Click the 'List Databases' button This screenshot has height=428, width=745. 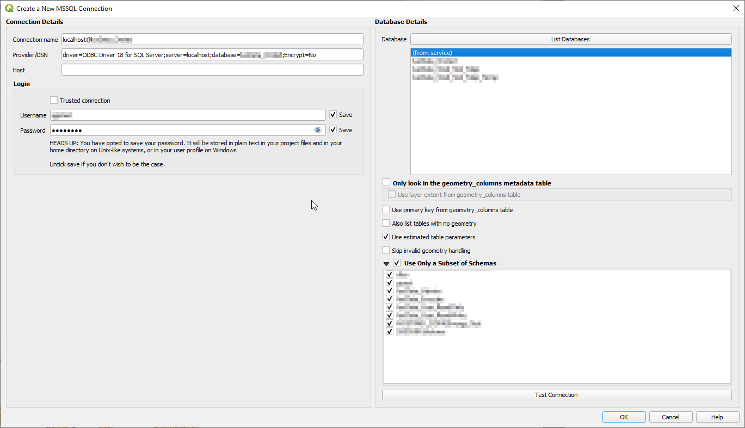pyautogui.click(x=570, y=39)
